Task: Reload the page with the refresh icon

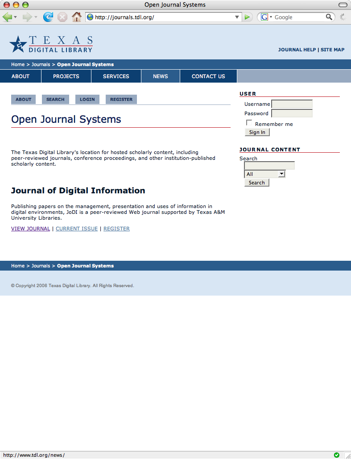Action: click(48, 17)
